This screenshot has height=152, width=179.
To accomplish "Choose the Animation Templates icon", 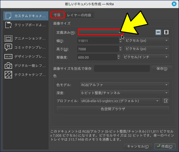I will pos(8,38).
